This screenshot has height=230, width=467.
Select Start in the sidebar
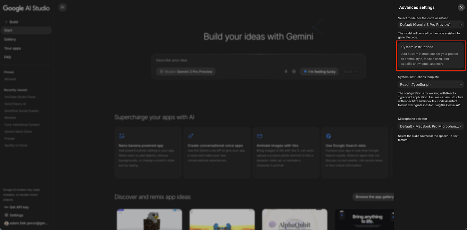26,30
